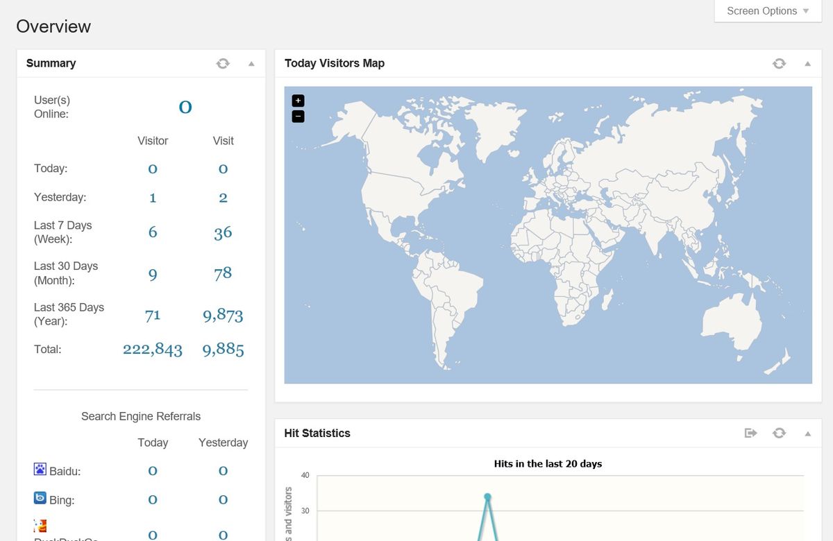Collapse the Today Visitors Map panel
The width and height of the screenshot is (833, 541).
807,64
